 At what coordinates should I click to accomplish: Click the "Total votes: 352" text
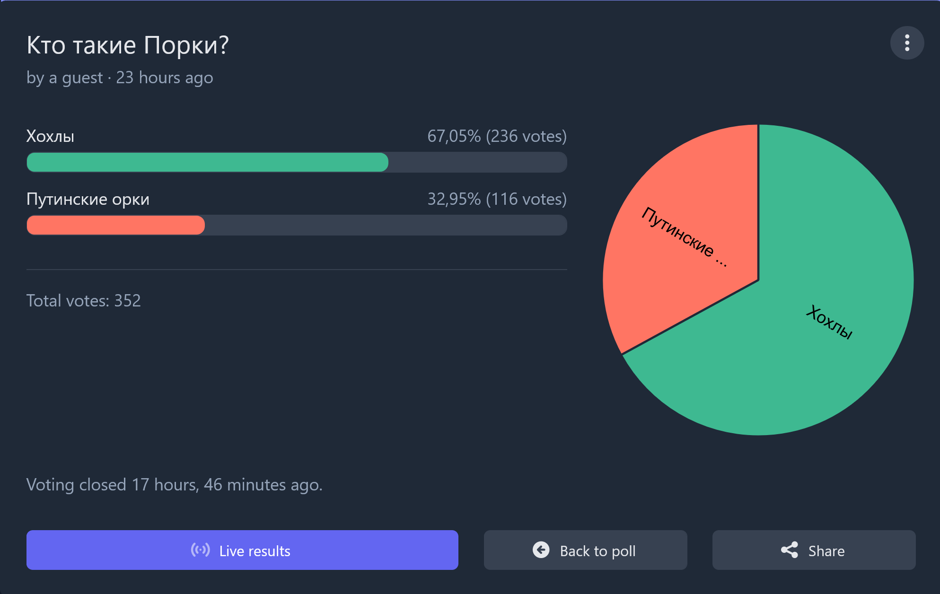tap(83, 301)
